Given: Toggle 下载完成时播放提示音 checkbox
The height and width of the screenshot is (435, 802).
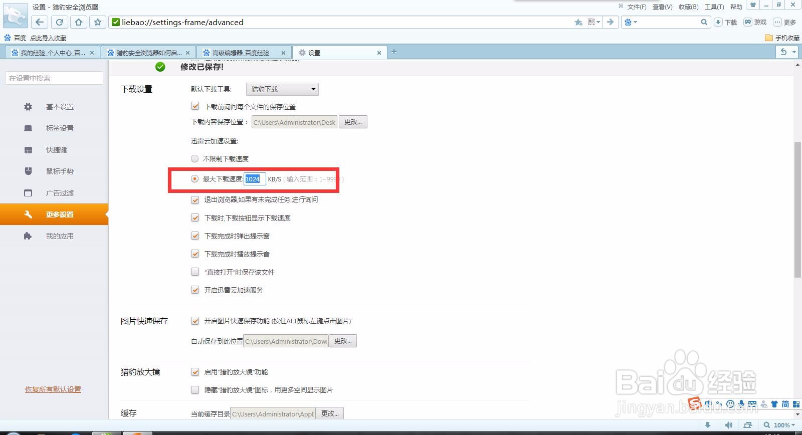Looking at the screenshot, I should coord(195,254).
